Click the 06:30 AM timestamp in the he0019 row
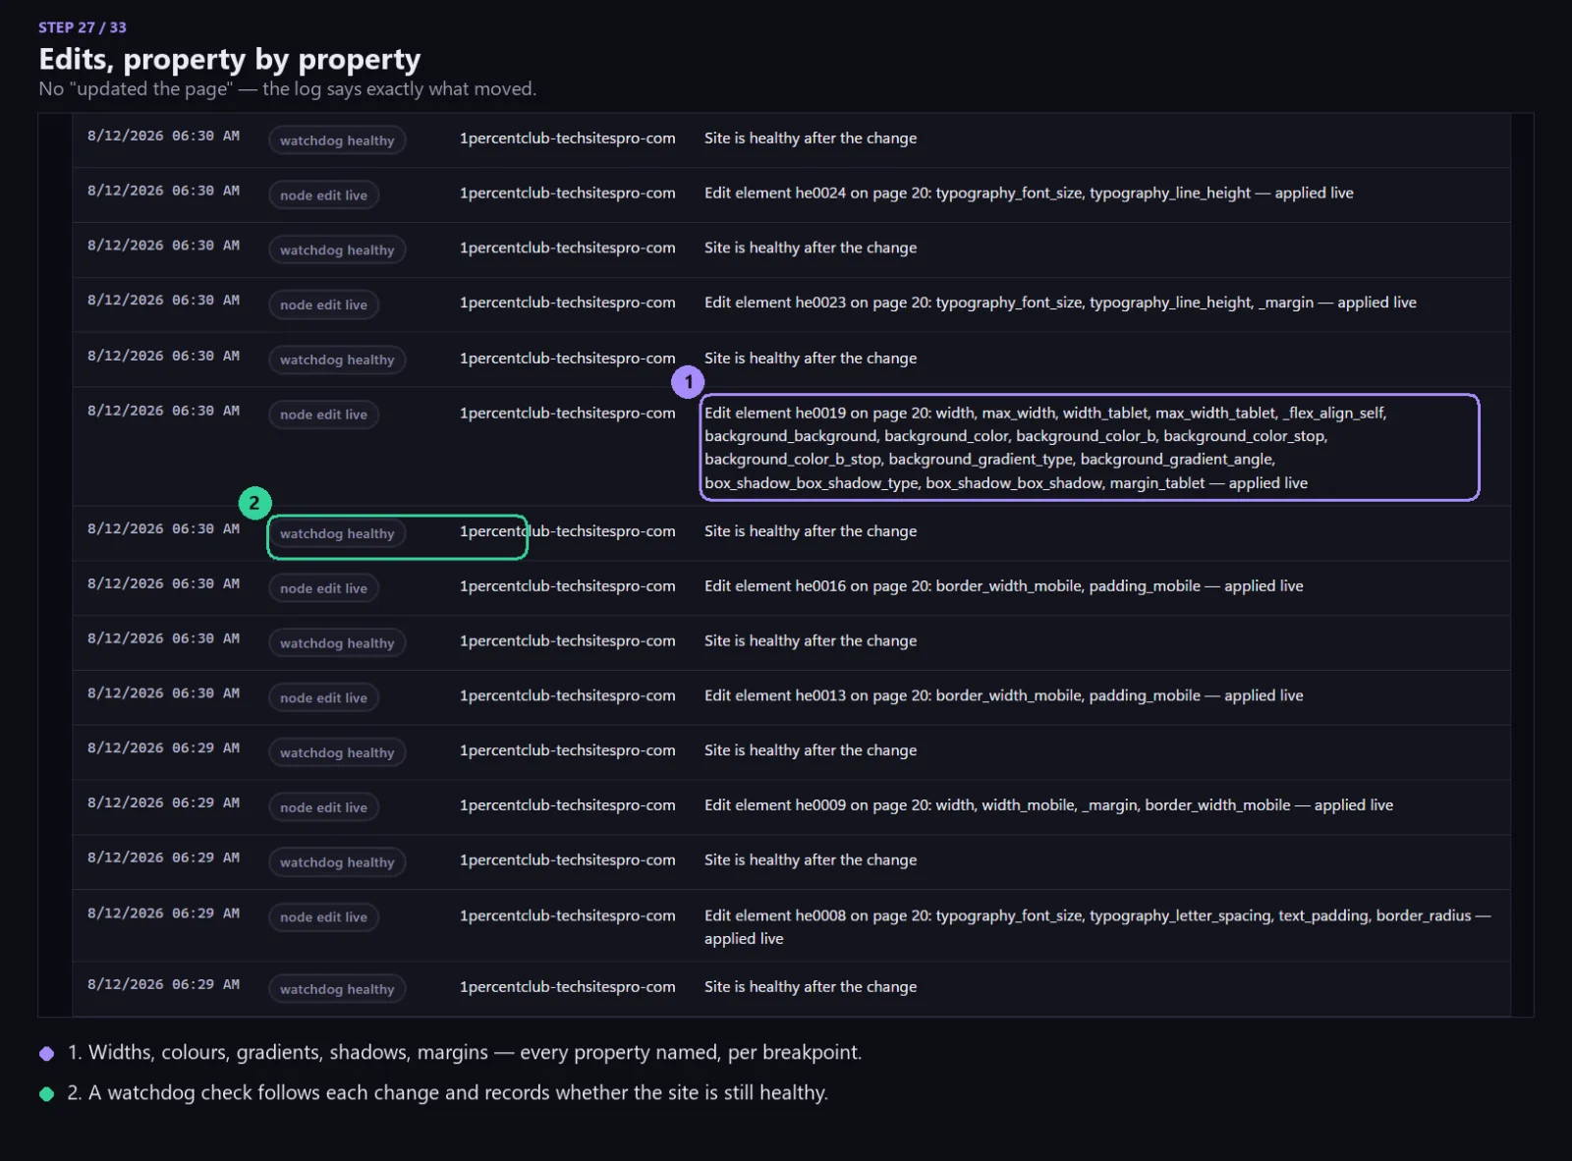Image resolution: width=1572 pixels, height=1161 pixels. pos(163,411)
